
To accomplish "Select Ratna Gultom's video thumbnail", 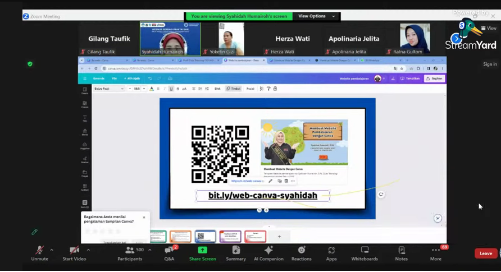I will point(415,39).
